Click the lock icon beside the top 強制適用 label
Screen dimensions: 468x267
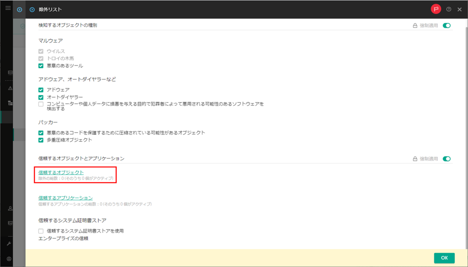click(415, 25)
